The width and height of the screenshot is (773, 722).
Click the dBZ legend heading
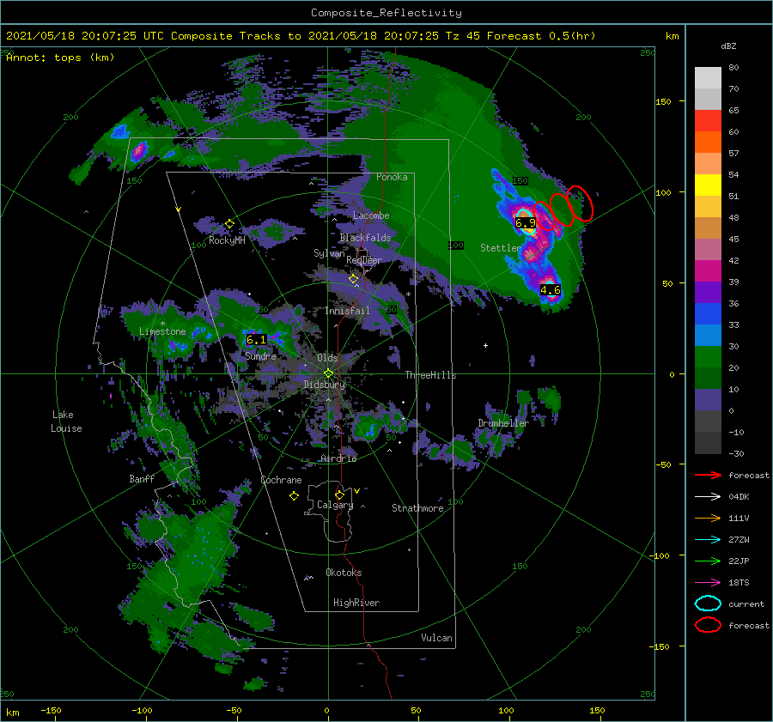click(x=728, y=46)
